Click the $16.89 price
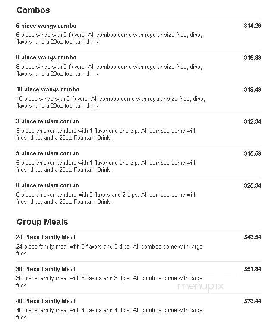Screen dimensions: 278x322 click(x=253, y=57)
